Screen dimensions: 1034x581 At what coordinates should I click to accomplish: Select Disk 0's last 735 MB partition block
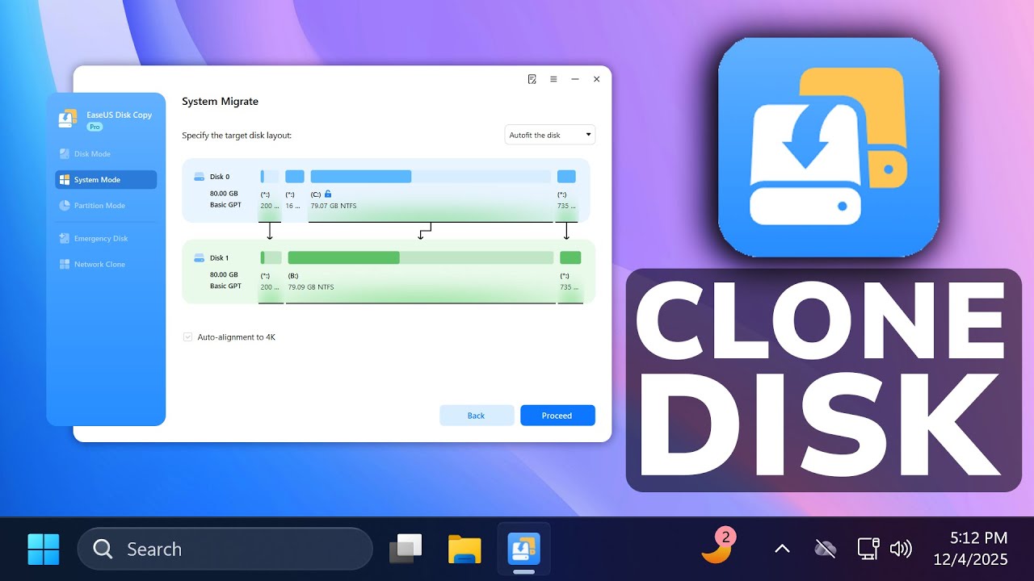(566, 176)
